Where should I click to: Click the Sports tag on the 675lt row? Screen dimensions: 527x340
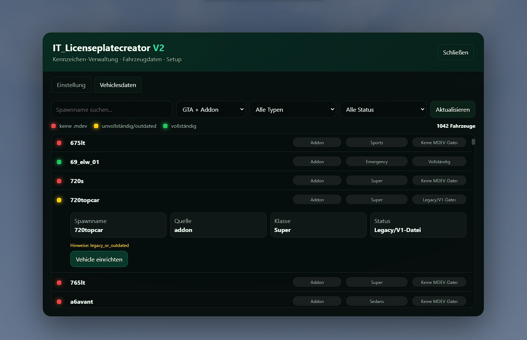pyautogui.click(x=377, y=143)
